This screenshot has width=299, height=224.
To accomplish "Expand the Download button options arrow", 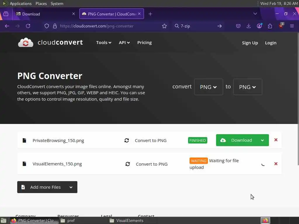I will [x=263, y=140].
